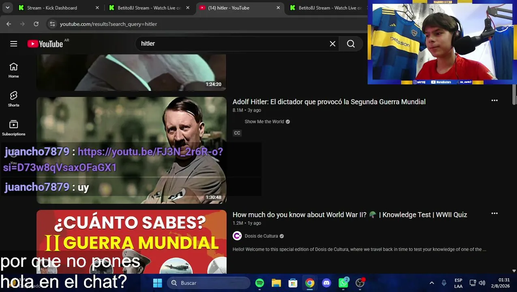The height and width of the screenshot is (292, 517).
Task: Open File Explorer from the taskbar
Action: (x=276, y=283)
